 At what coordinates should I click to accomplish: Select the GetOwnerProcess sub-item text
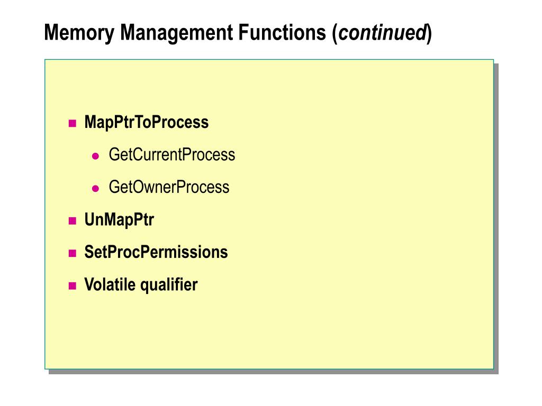coord(169,187)
